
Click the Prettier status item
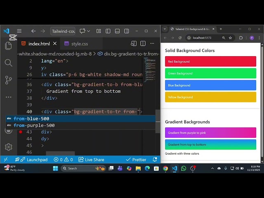[136, 160]
